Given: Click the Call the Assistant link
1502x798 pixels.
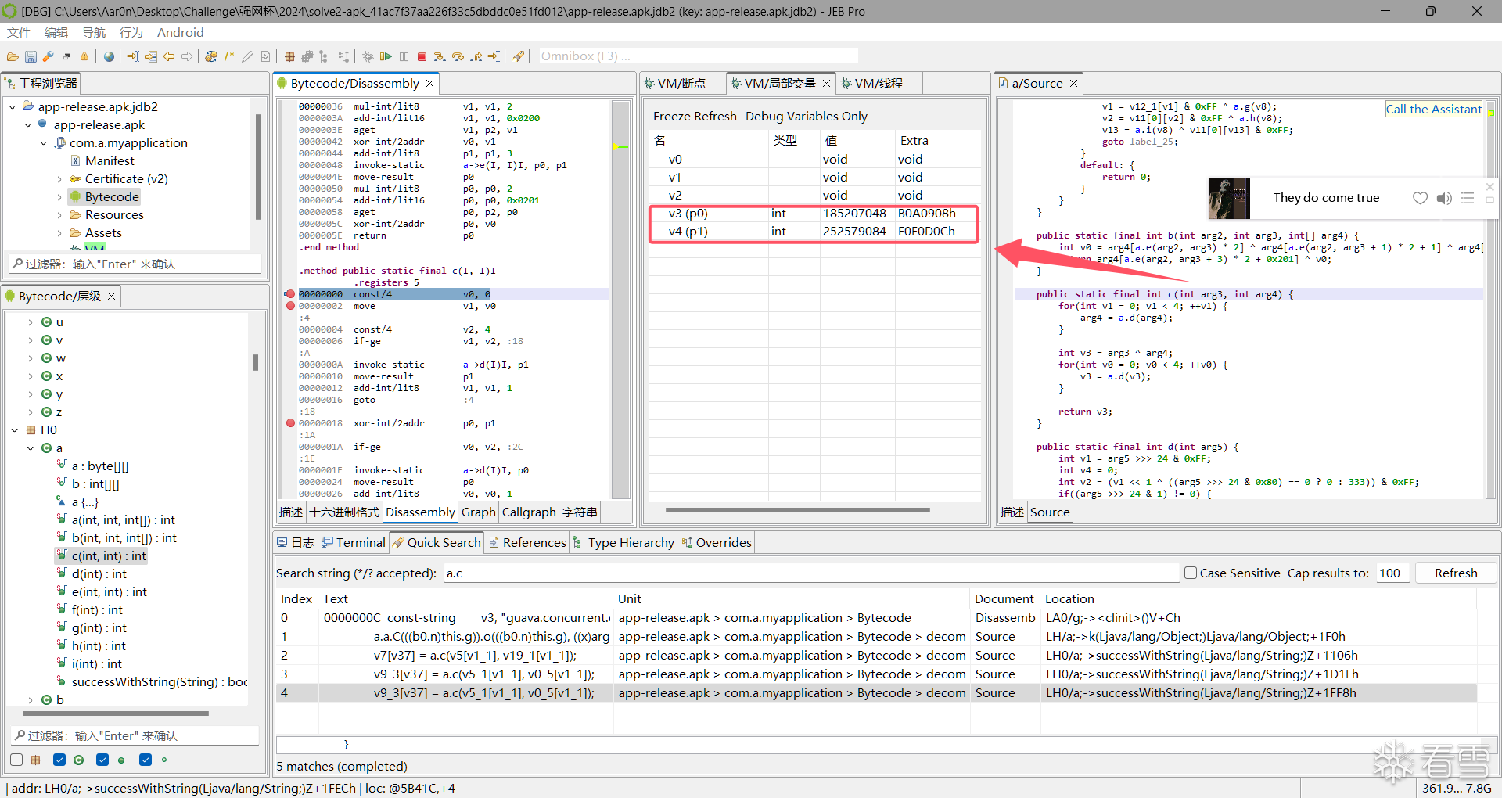Looking at the screenshot, I should point(1433,110).
